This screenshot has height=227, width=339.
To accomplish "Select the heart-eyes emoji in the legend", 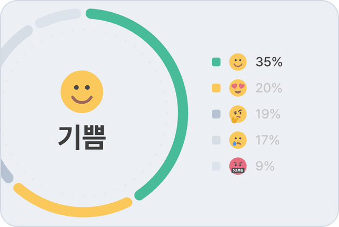I will click(238, 88).
